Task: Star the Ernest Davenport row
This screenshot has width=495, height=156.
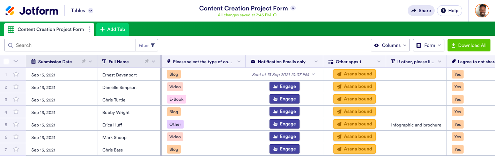Action: tap(16, 74)
